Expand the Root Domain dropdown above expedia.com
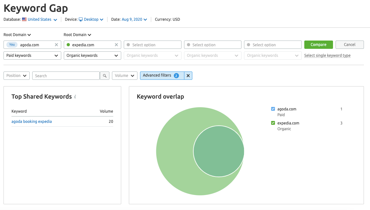The image size is (370, 210). coord(78,35)
